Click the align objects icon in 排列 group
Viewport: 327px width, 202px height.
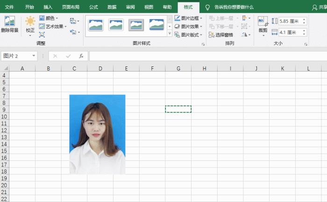tap(245, 18)
